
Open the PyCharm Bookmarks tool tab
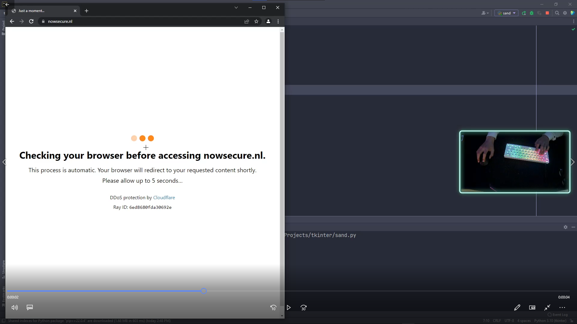(3, 296)
